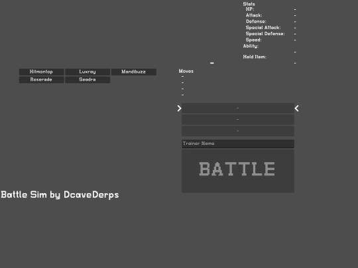Click the Moves heading
Viewport: 358px width, 268px height.
(x=186, y=71)
